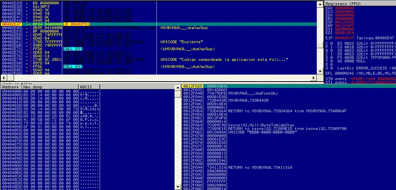Viewport: 396px width, 190px height.
Task: Select the UNICODE "Exelente" comment
Action: 182,42
